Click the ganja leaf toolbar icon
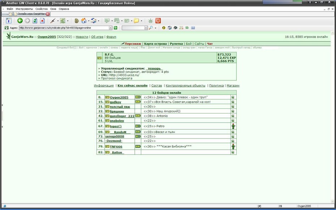Viewport: 336px width, 210px height. [x=151, y=21]
